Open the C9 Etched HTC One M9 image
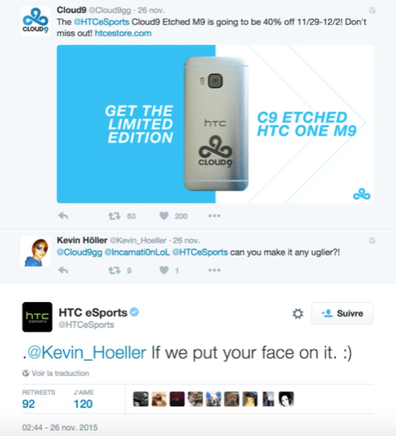396x436 pixels. coord(215,124)
